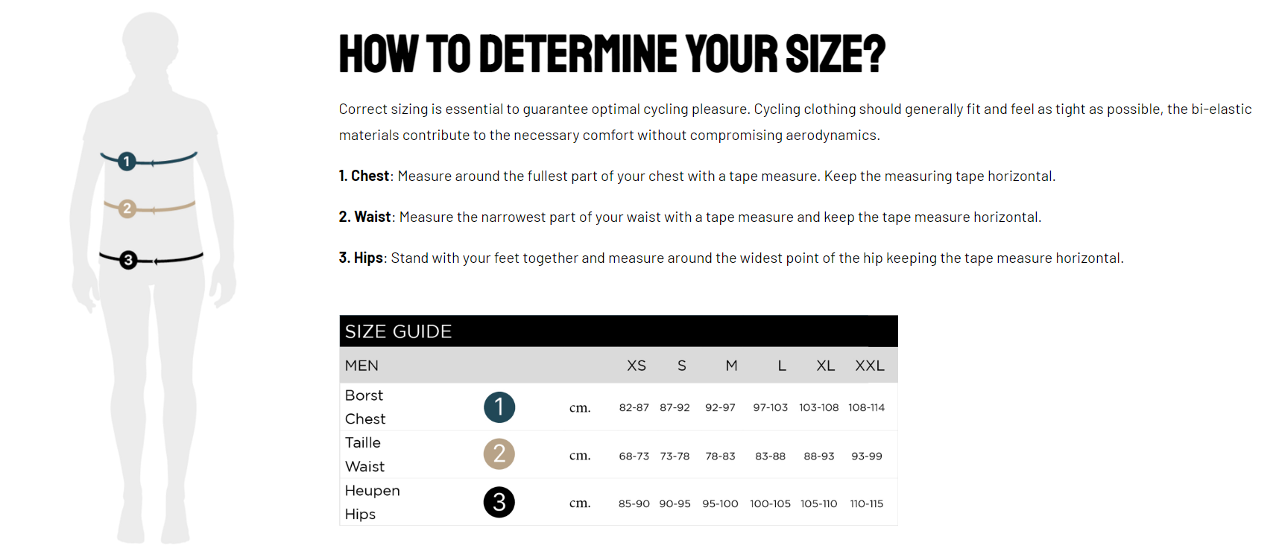
Task: Click the L size column header
Action: (x=782, y=366)
